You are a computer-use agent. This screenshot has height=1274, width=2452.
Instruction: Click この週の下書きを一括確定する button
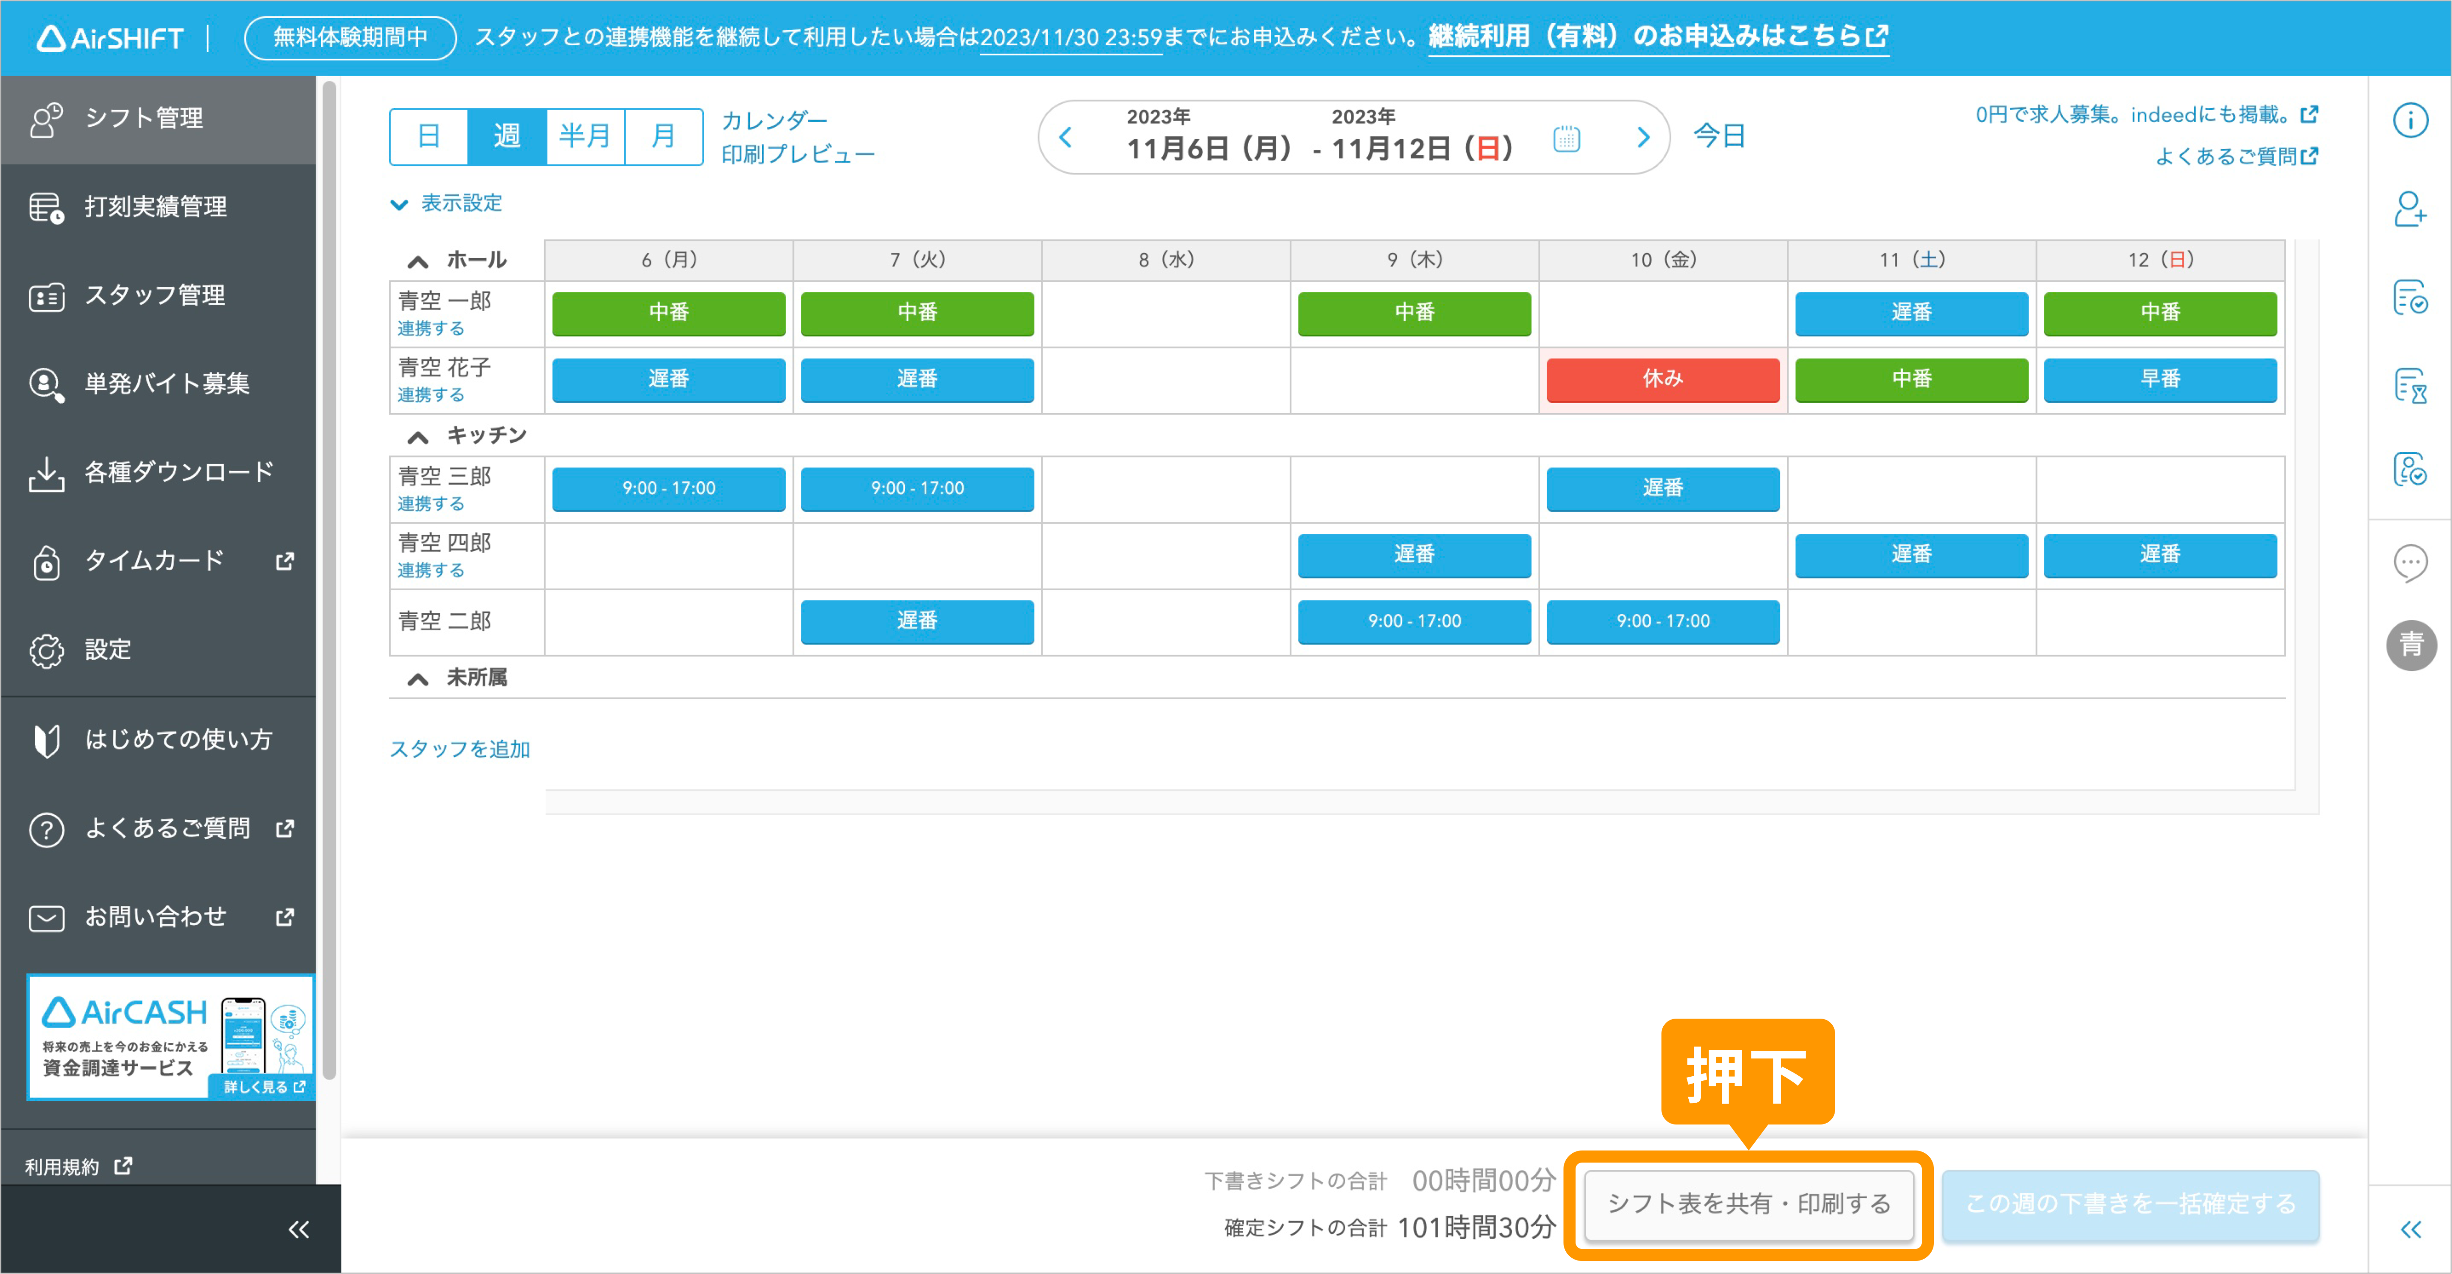tap(2130, 1205)
